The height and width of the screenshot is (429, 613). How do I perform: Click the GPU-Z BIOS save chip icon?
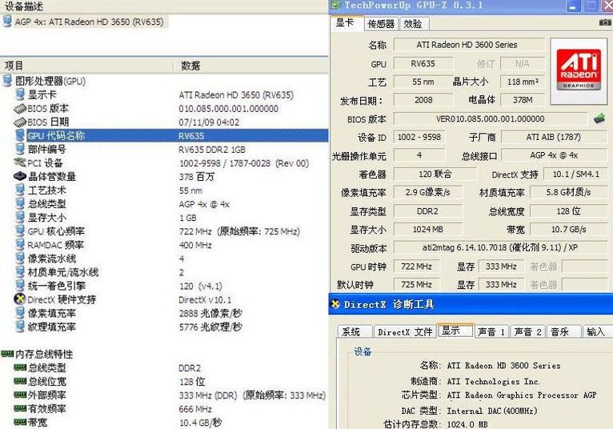click(599, 118)
